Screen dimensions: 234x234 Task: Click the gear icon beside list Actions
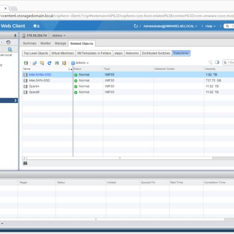[x=73, y=63]
